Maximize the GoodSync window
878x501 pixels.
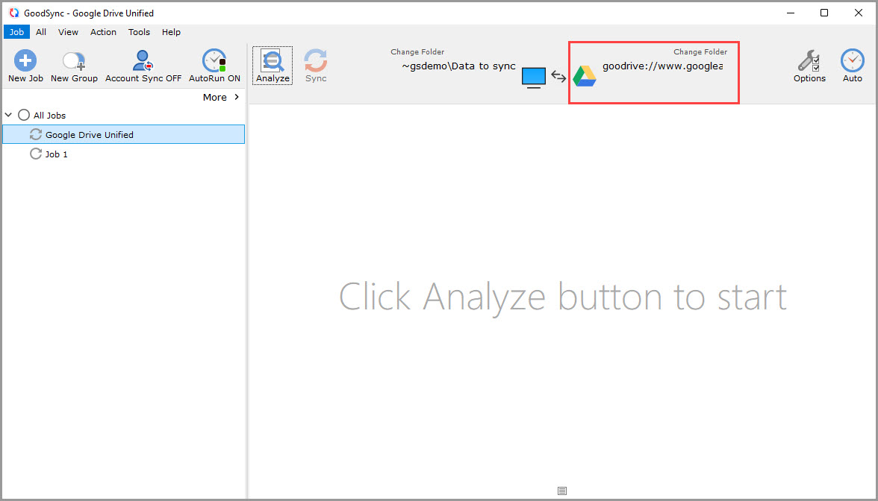tap(824, 13)
